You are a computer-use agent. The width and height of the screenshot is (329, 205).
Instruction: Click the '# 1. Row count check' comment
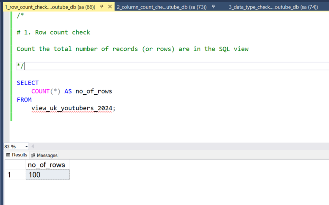click(53, 32)
